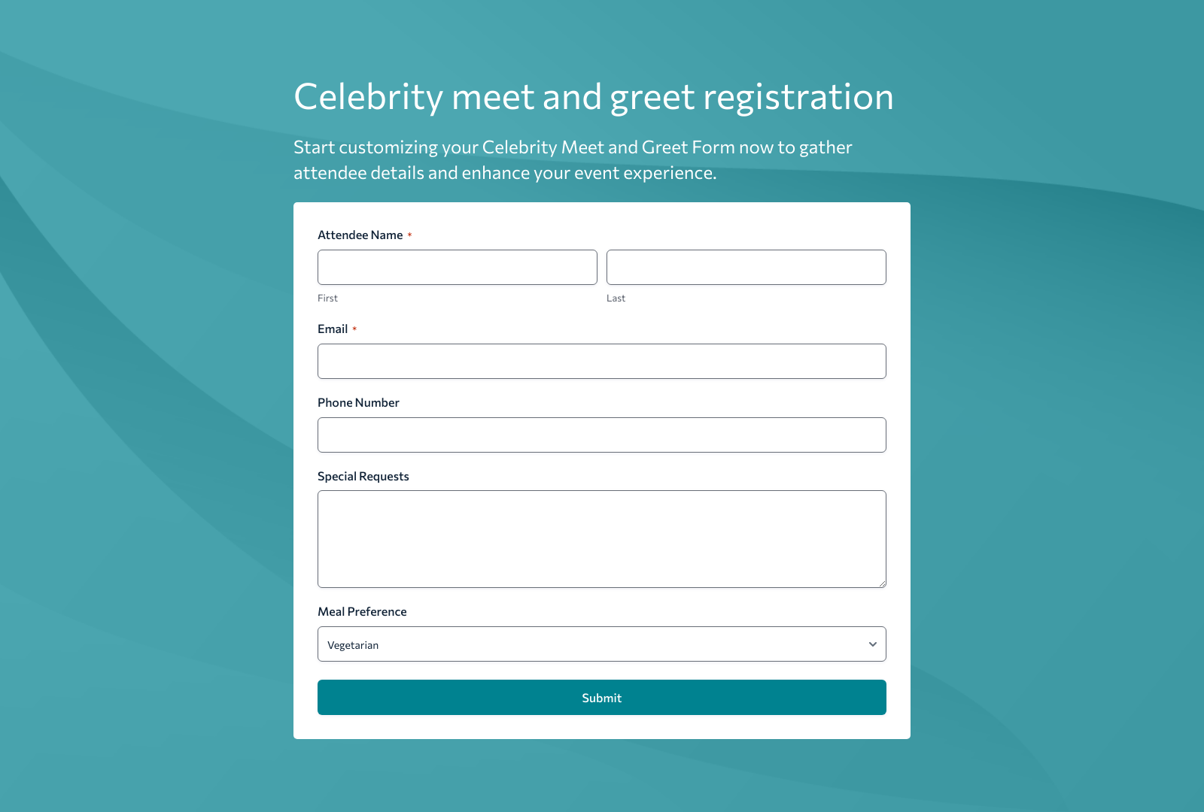Click the resize handle of the Special Requests box
This screenshot has width=1204, height=812.
tap(882, 582)
